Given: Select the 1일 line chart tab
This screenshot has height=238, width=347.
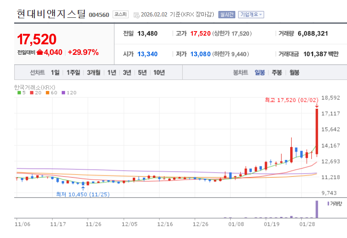Looking at the screenshot, I should tap(55, 73).
